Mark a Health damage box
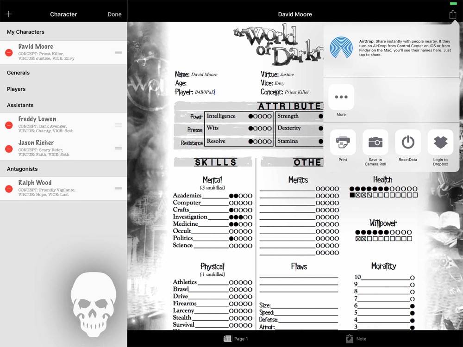 [383, 195]
